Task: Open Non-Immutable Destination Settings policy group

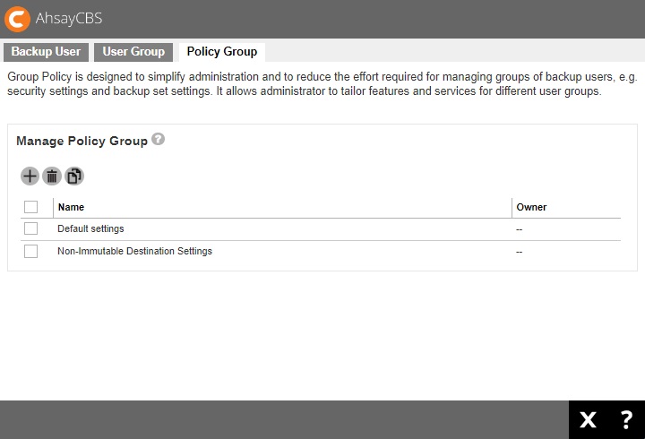Action: coord(134,251)
